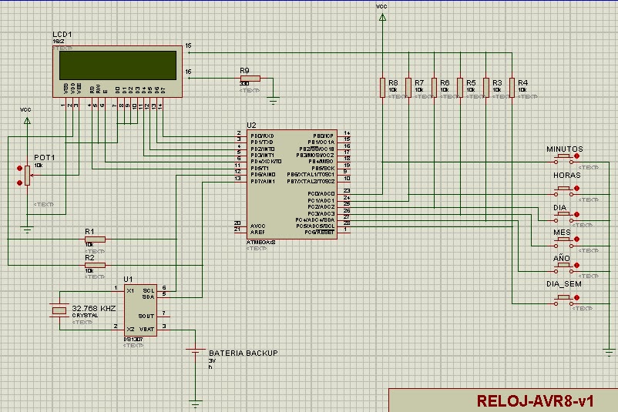Click the BATERIA BACKUP label
Screen dimensions: 618x412
pos(244,353)
